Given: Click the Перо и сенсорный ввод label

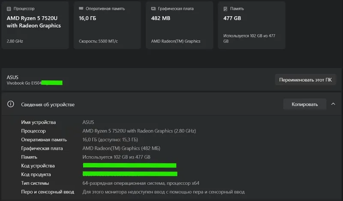Looking at the screenshot, I should tap(48, 192).
